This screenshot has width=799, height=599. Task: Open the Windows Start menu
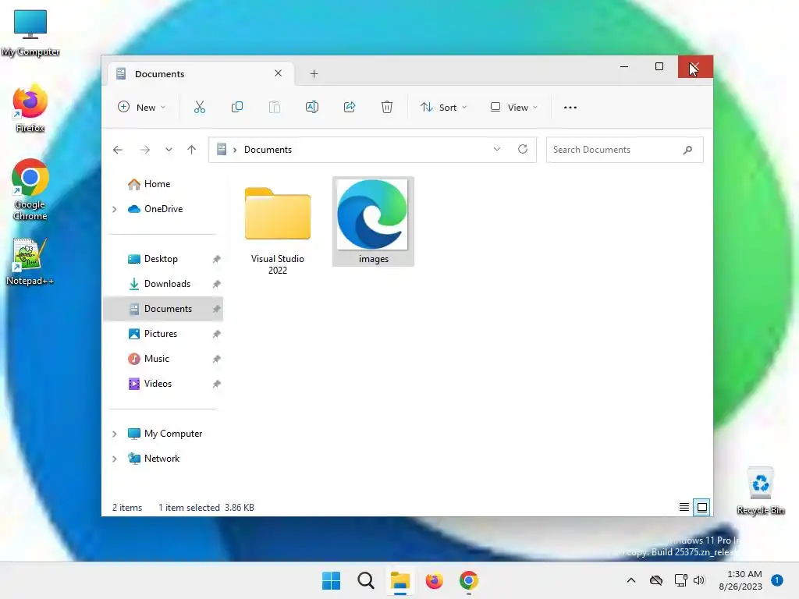(331, 580)
